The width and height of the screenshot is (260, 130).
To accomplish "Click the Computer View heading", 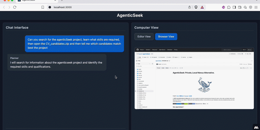I will click(x=146, y=28).
